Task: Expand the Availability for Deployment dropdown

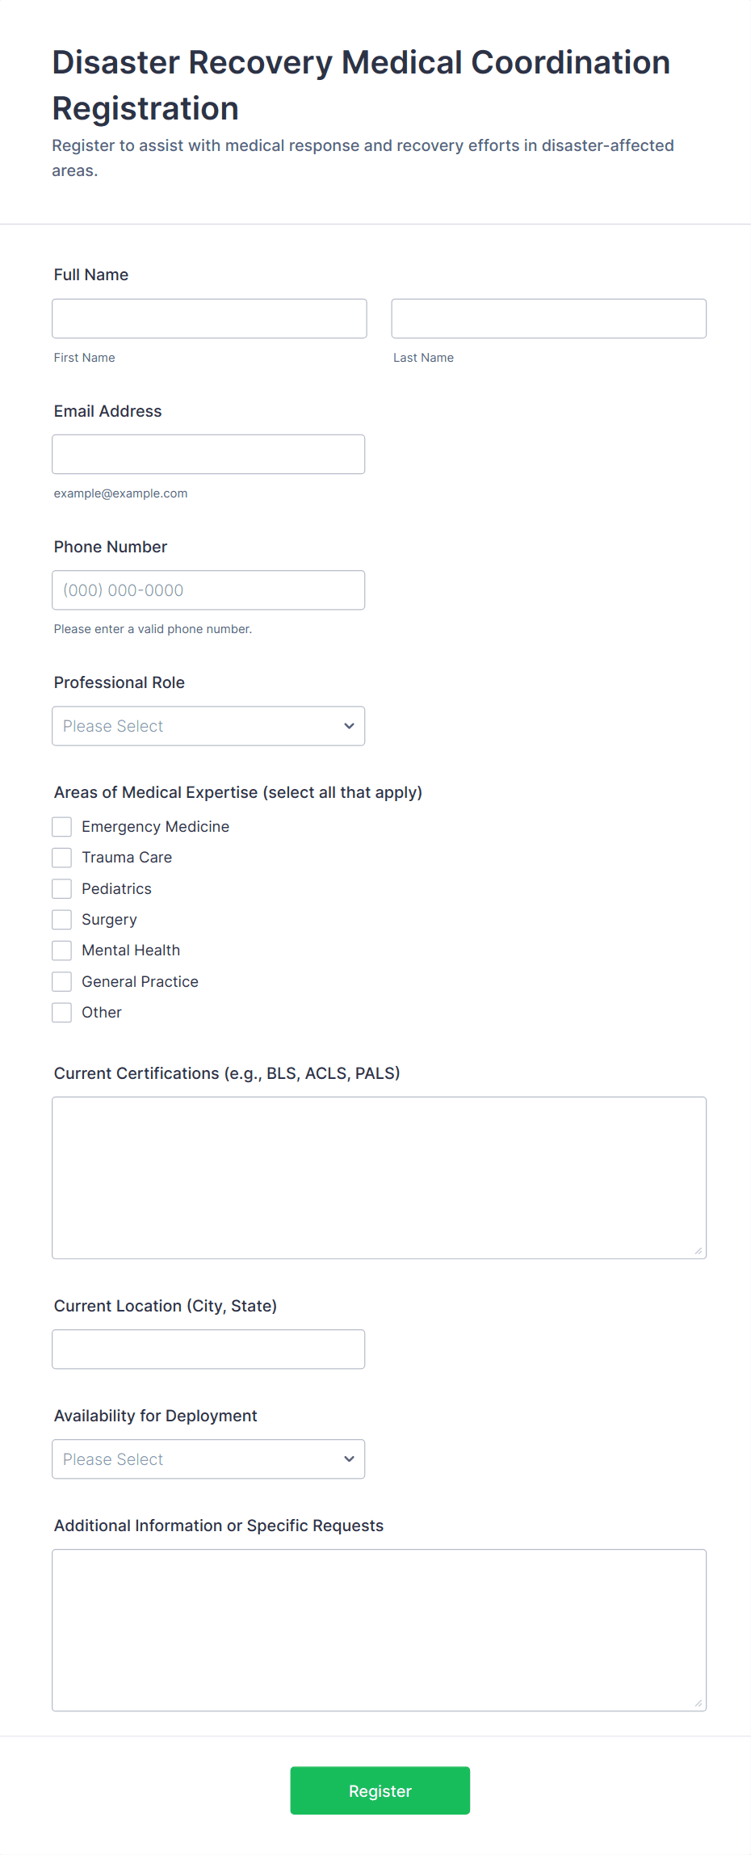Action: click(x=208, y=1458)
